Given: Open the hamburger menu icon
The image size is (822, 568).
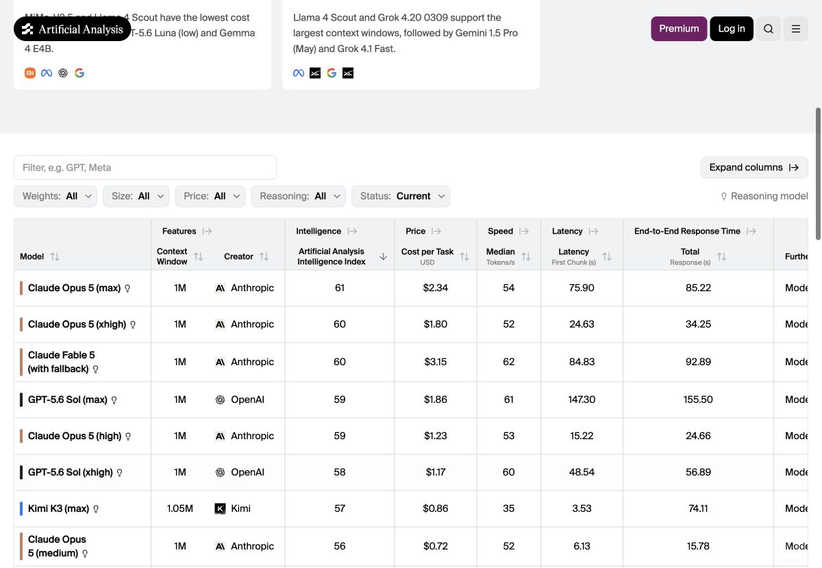Looking at the screenshot, I should coord(796,29).
